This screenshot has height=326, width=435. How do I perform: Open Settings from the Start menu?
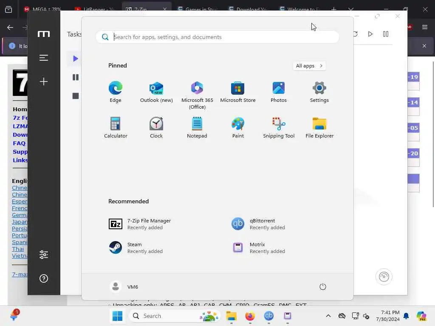click(319, 92)
